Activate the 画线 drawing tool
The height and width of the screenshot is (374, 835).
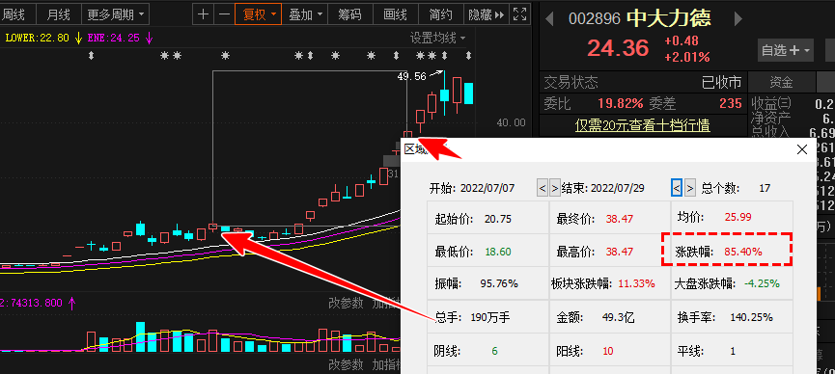(395, 14)
